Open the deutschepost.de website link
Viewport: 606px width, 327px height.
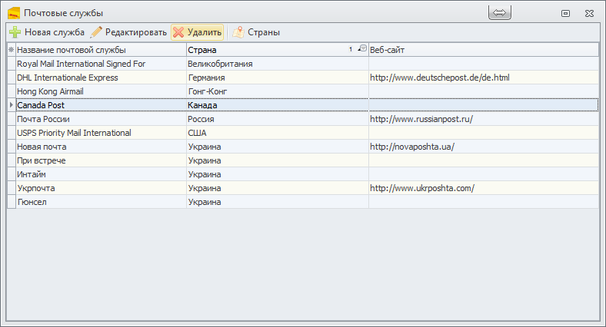pos(439,78)
